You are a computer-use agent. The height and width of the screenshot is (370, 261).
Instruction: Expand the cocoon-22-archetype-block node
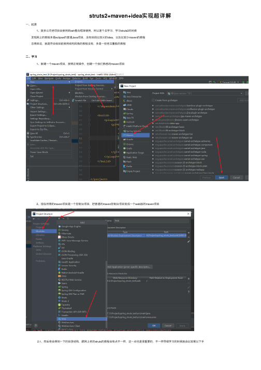click(x=153, y=162)
